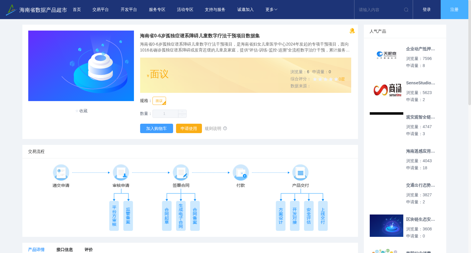Switch to the 评价 tab

pos(89,249)
